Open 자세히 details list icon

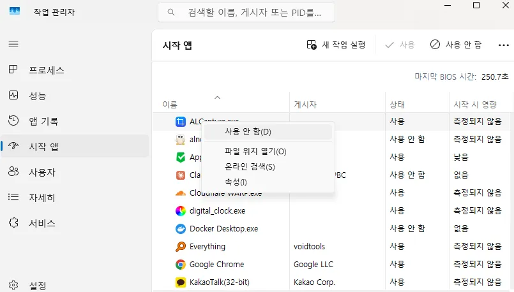tap(13, 197)
